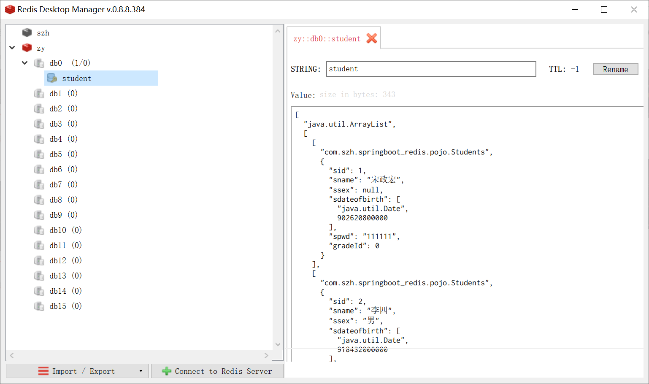Click the db9 database icon
The image size is (649, 384).
[39, 215]
